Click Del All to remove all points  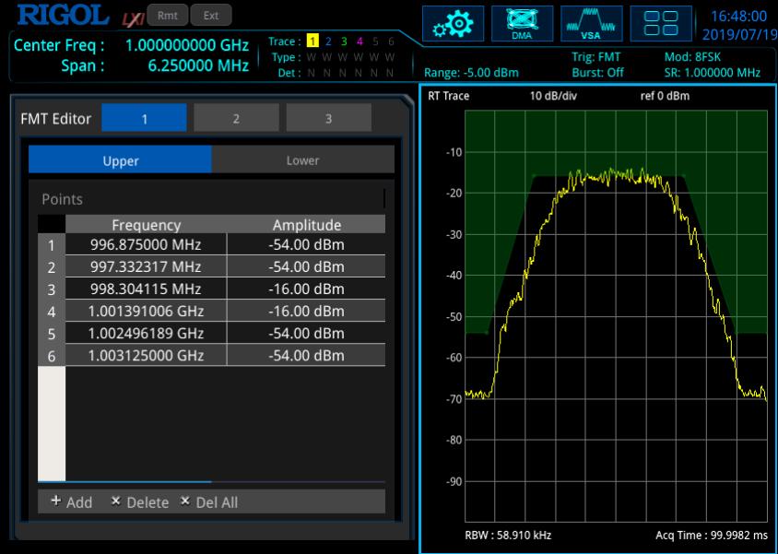(209, 502)
